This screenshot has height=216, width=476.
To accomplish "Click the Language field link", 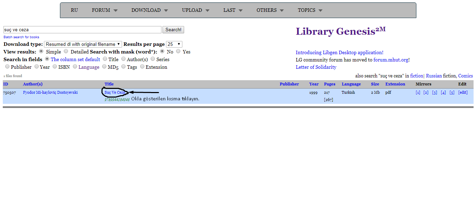I will [89, 67].
